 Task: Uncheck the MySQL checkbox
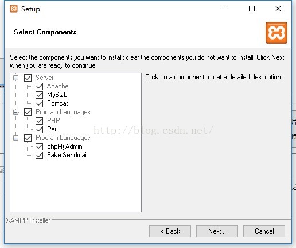[x=39, y=95]
